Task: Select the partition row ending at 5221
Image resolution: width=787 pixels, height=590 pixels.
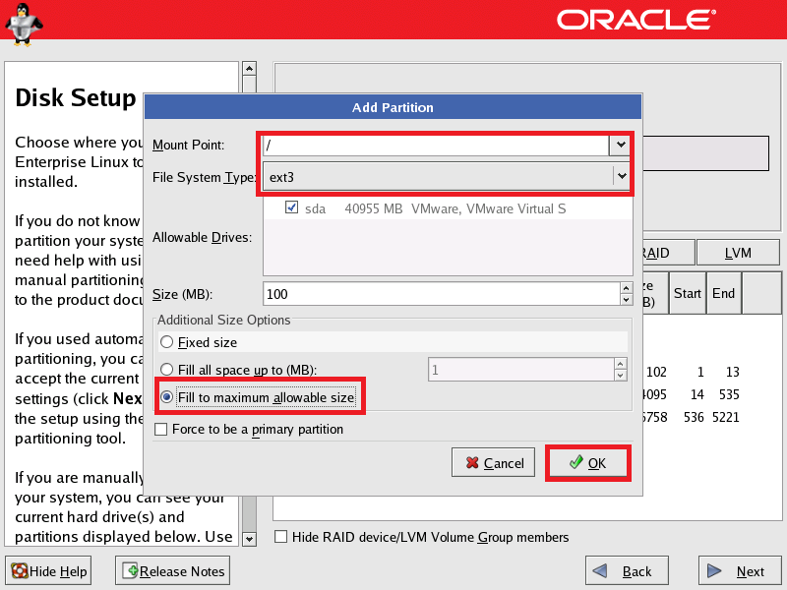Action: tap(710, 417)
